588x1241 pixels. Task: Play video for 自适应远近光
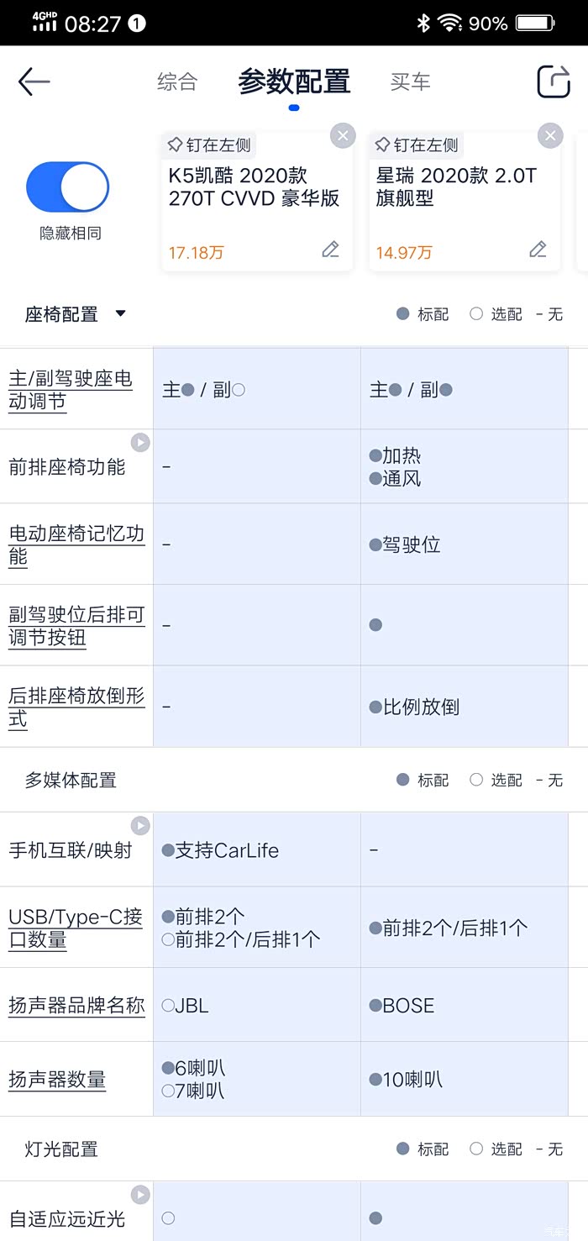pos(140,1195)
